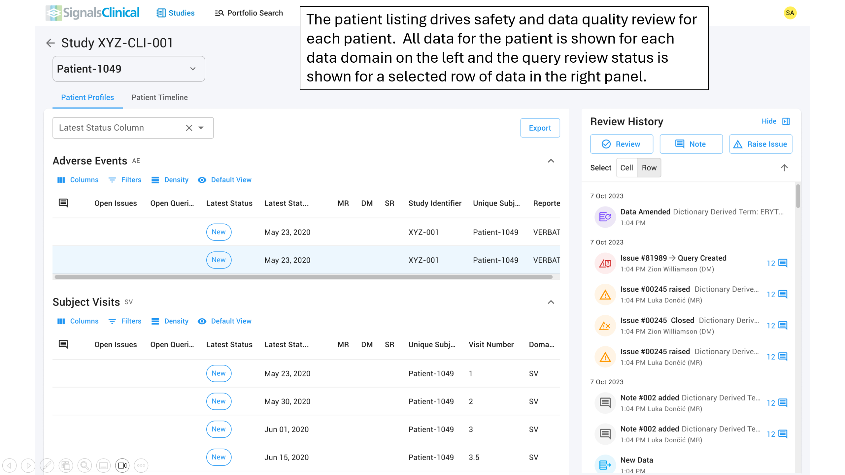This screenshot has height=475, width=845.
Task: Select the Patient Profiles tab
Action: [x=87, y=97]
